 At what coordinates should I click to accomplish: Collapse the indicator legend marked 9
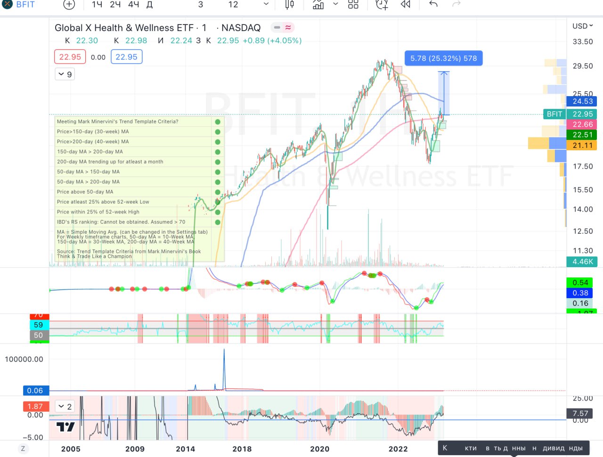tap(65, 74)
